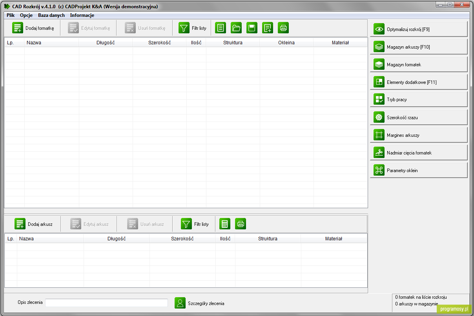This screenshot has width=474, height=316.
Task: Open Elementy dodatkowe [F11]
Action: pos(419,82)
